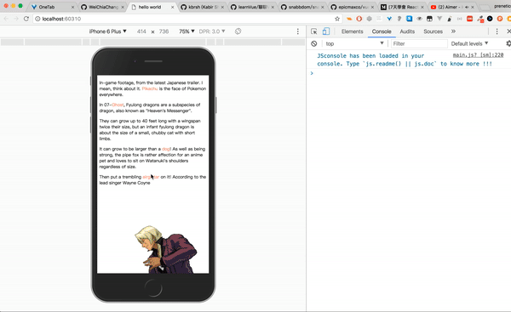Screen dimensions: 511x312
Task: Open console settings gear icon
Action: (508, 43)
